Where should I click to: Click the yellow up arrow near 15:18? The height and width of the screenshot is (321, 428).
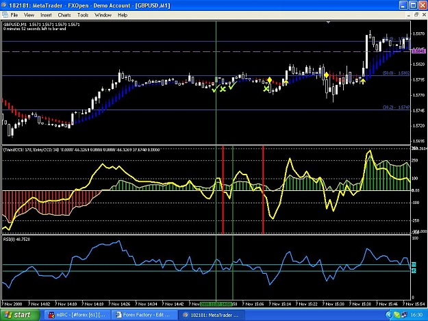[x=286, y=82]
